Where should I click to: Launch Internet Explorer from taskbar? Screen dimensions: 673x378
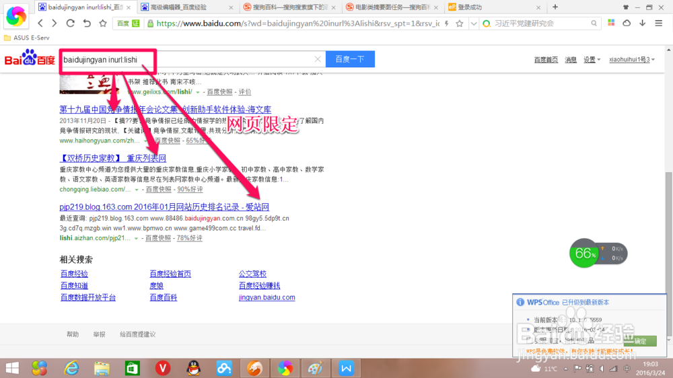click(72, 368)
